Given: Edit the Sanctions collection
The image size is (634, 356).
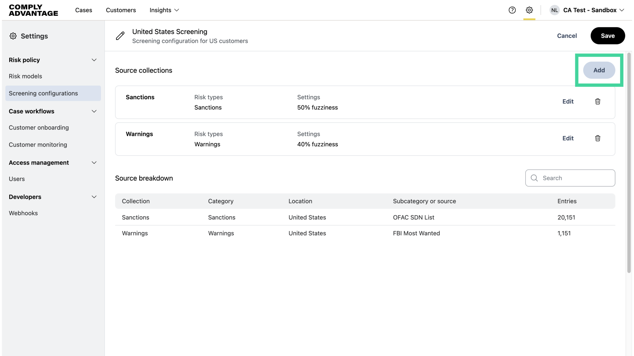Looking at the screenshot, I should 568,102.
